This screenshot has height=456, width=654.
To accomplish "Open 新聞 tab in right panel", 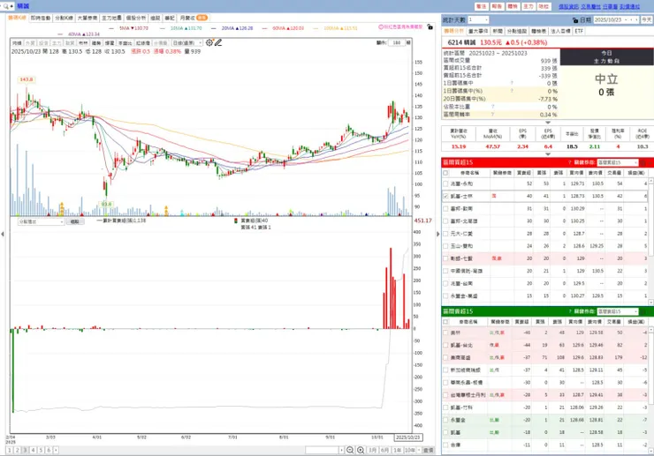I will click(x=498, y=31).
